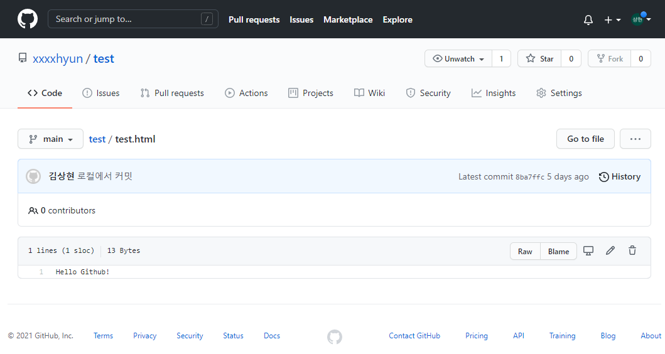The height and width of the screenshot is (354, 665).
Task: Open the Settings tab
Action: [559, 93]
